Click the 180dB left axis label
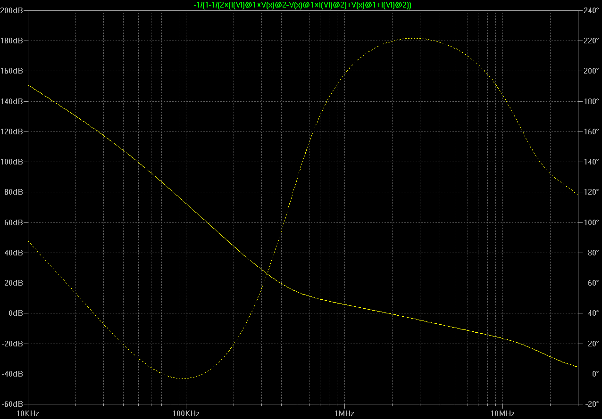 [12, 41]
